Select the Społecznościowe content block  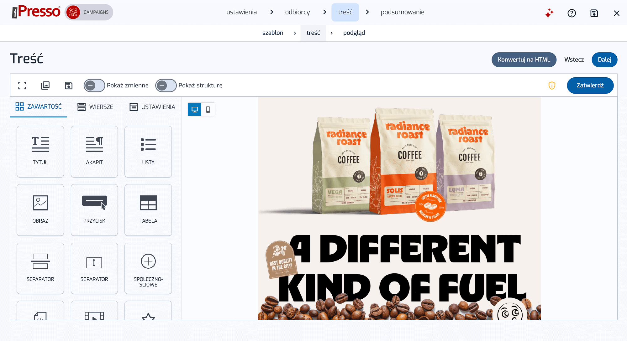148,268
